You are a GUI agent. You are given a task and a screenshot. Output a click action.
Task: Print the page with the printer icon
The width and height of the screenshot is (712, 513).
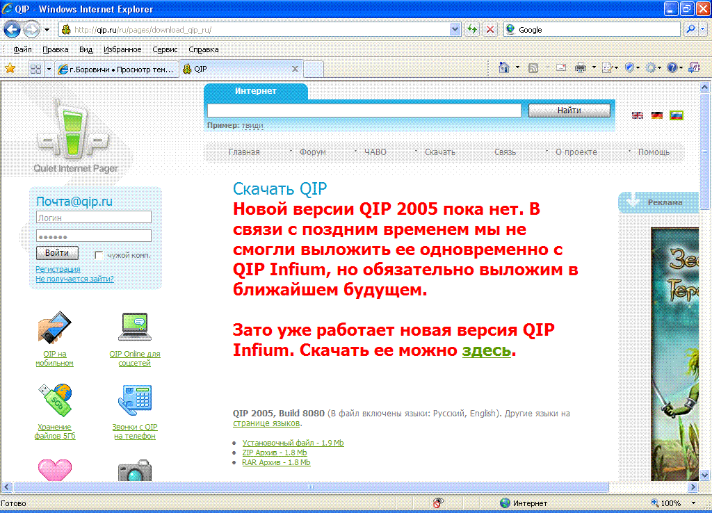(581, 68)
